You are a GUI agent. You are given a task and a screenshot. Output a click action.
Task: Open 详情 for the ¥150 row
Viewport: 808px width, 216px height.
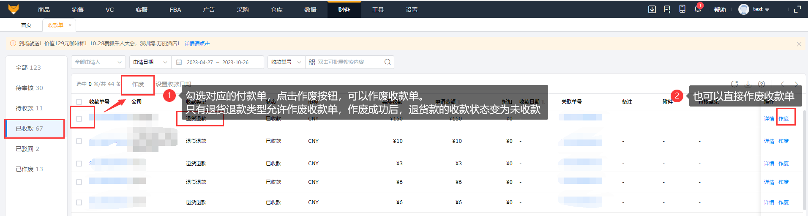click(x=769, y=119)
